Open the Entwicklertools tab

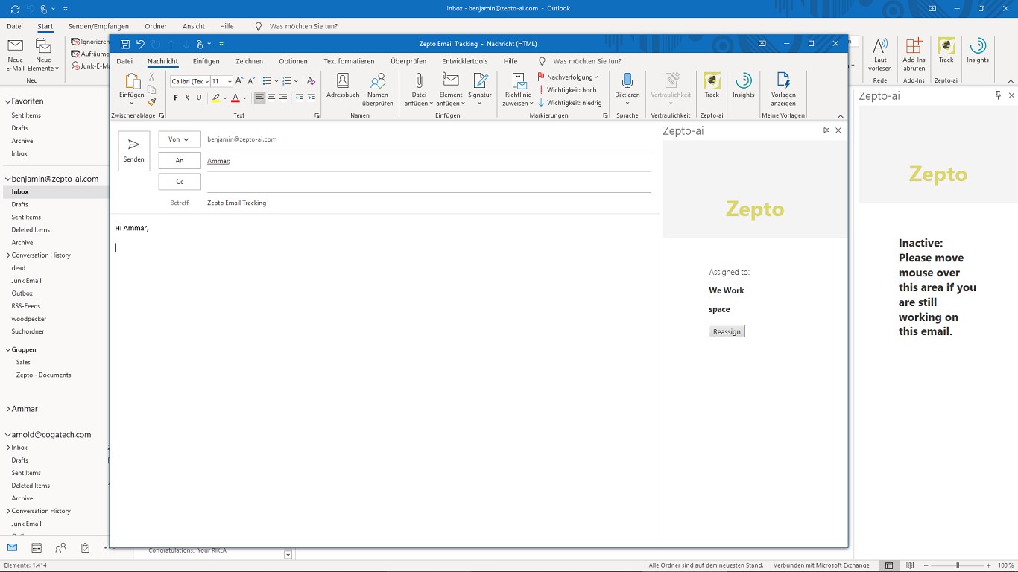pyautogui.click(x=465, y=61)
